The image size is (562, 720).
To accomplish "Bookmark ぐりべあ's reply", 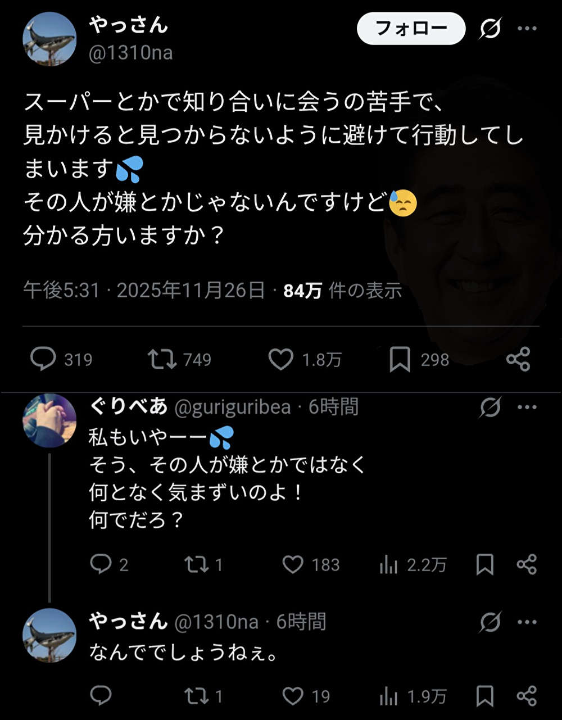I will click(484, 564).
